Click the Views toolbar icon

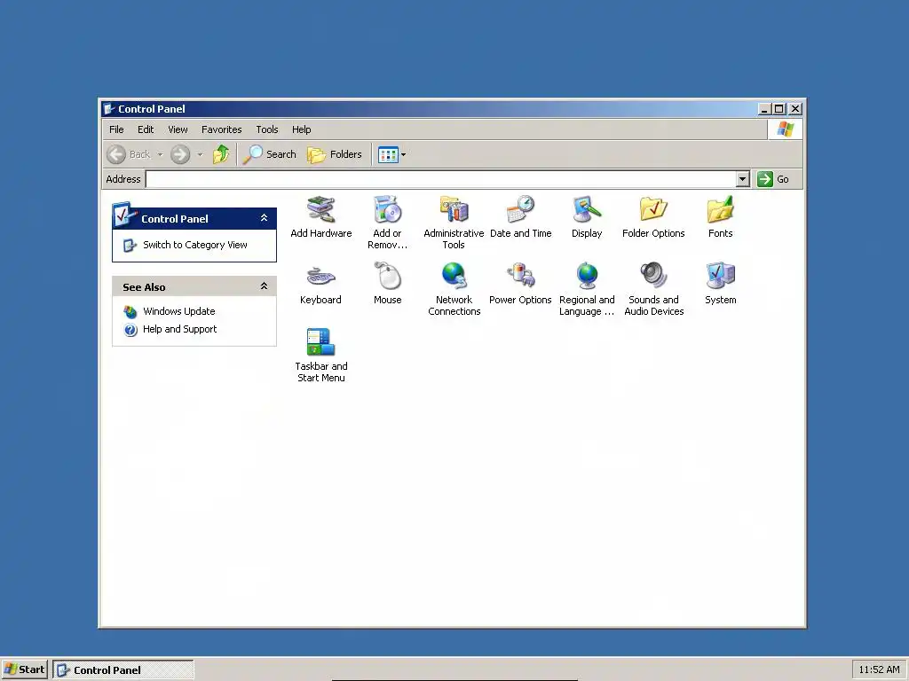(388, 154)
